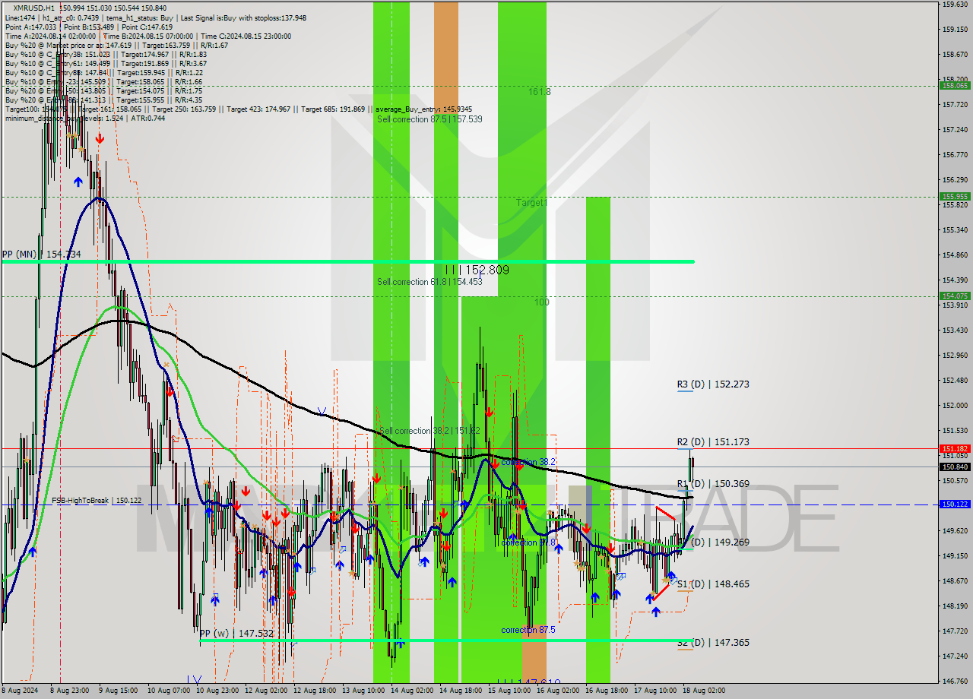Select the 'R3 (D) | 152.273' resistance label
Viewport: 973px width, 699px height.
tap(713, 384)
